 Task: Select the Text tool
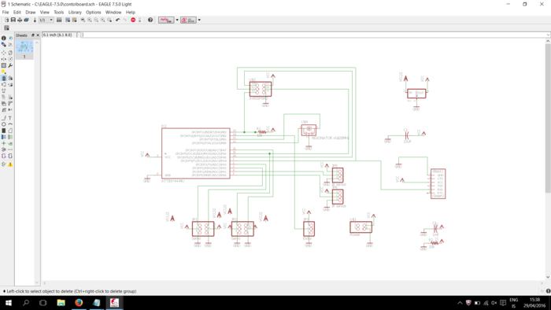tap(10, 118)
